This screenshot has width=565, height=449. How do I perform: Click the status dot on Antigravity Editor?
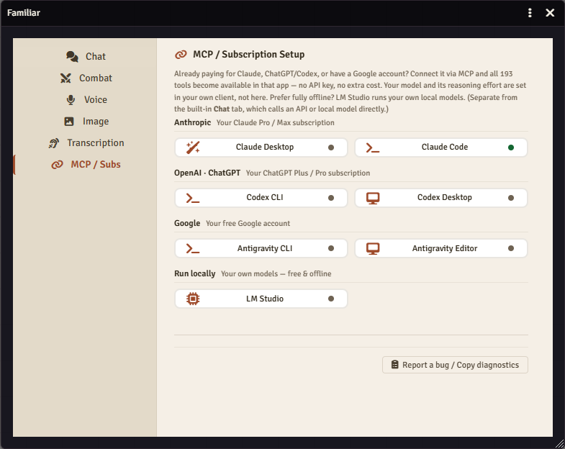coord(510,248)
